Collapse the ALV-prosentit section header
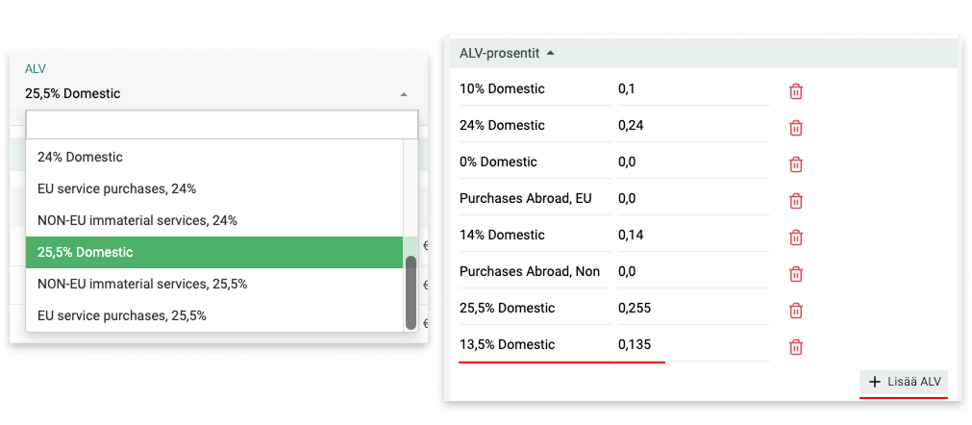972x425 pixels. point(550,53)
